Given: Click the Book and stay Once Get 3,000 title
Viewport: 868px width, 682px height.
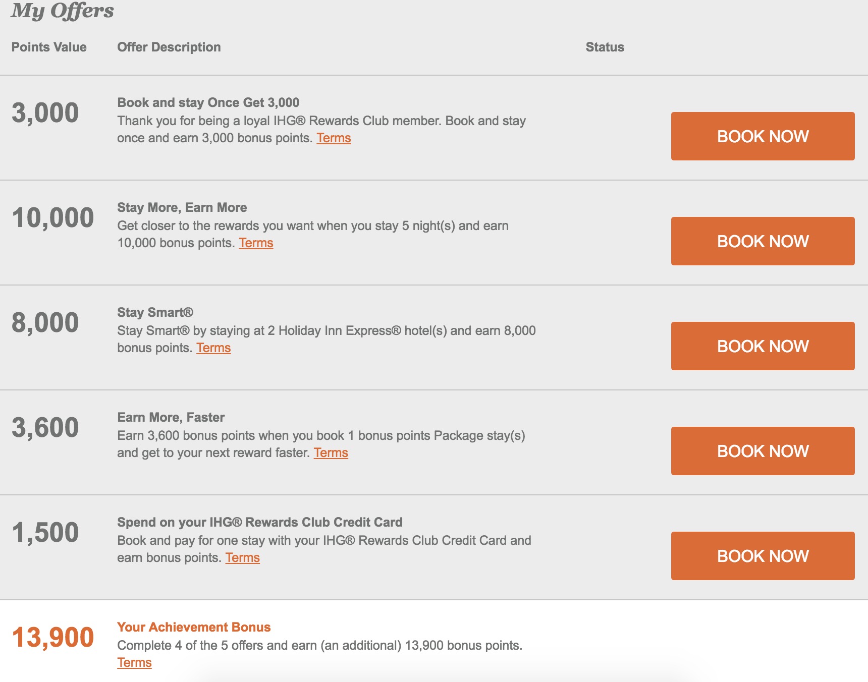Looking at the screenshot, I should [x=208, y=102].
